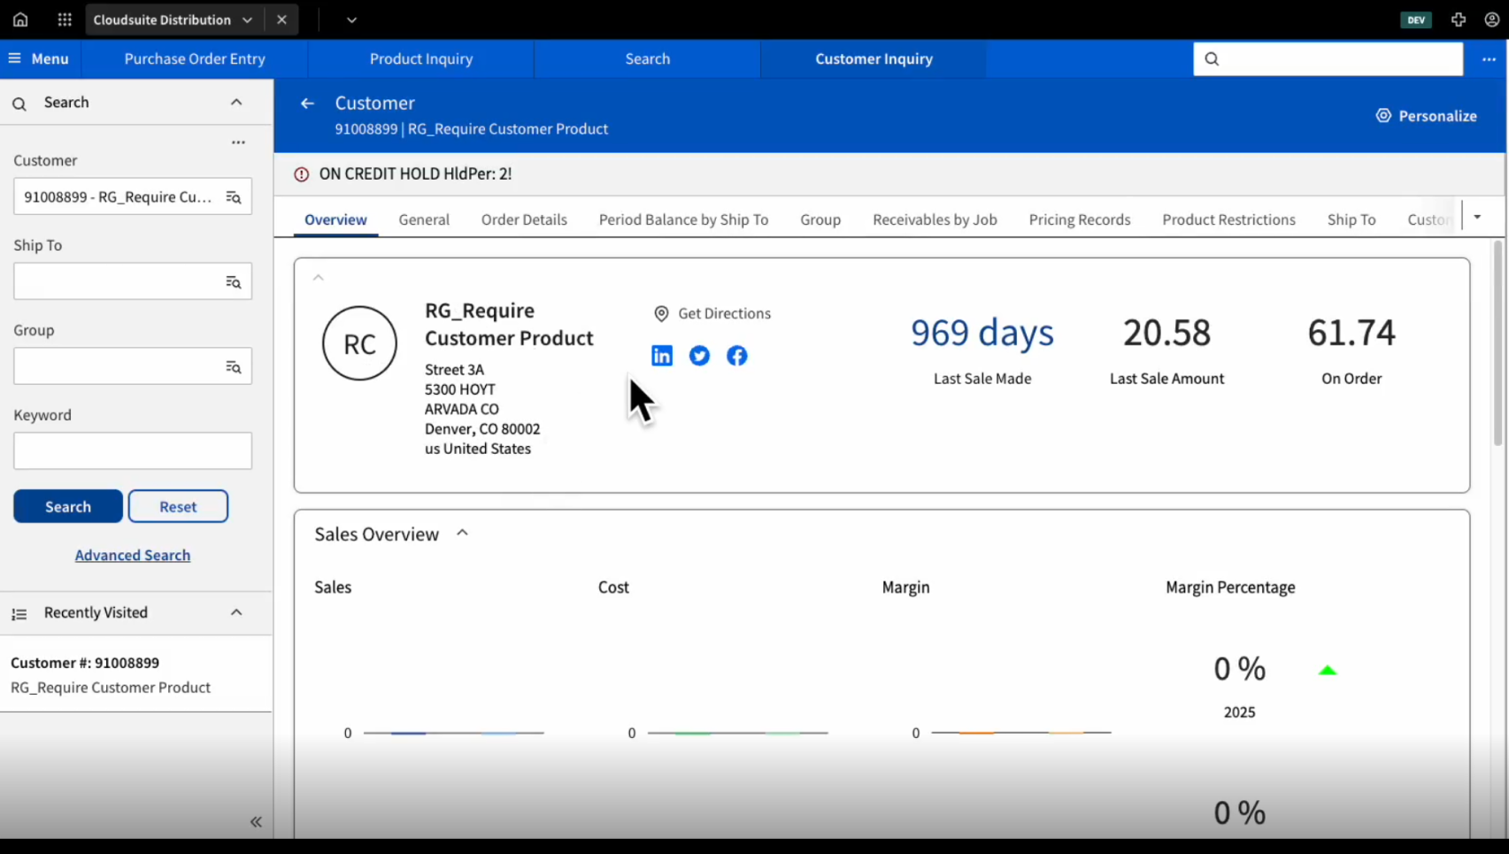
Task: Click Get Directions link
Action: click(x=712, y=313)
